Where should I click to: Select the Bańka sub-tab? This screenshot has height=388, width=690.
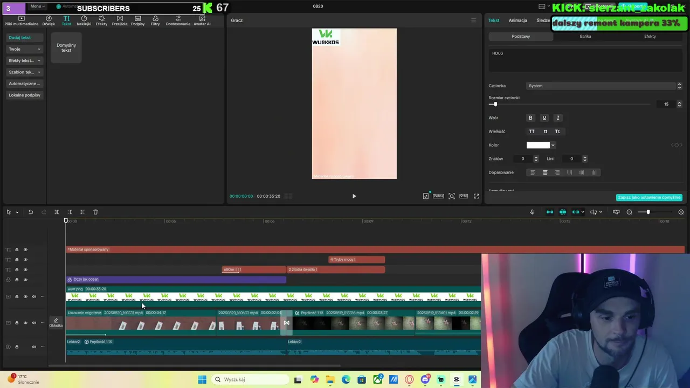585,36
